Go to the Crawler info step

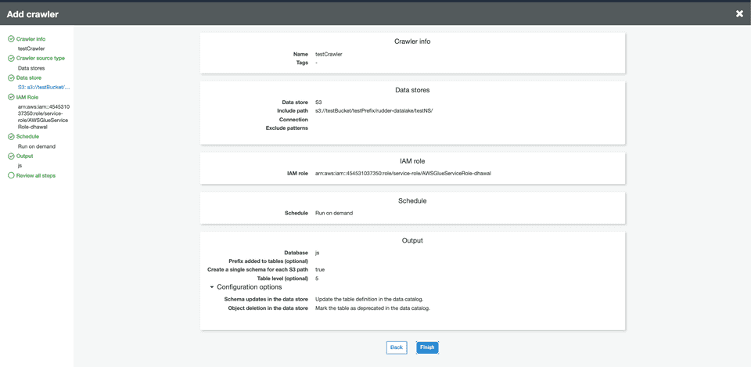[x=31, y=39]
